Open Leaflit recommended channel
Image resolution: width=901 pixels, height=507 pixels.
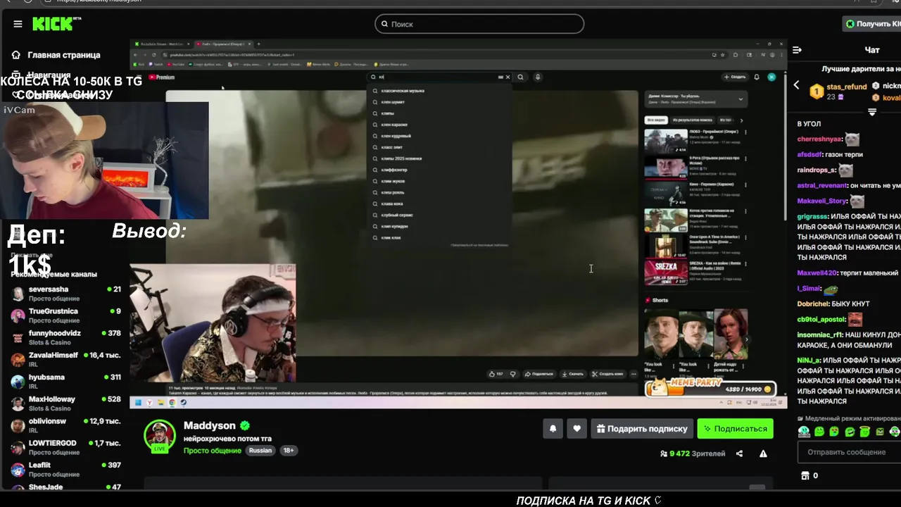click(x=65, y=469)
